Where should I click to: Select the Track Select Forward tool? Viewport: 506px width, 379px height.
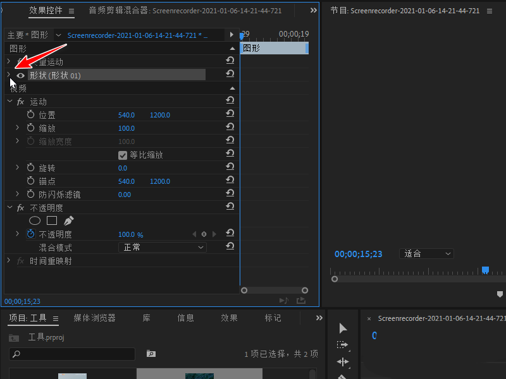pyautogui.click(x=343, y=344)
